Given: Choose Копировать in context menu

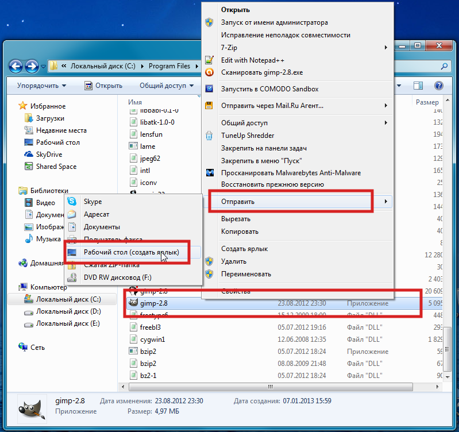Looking at the screenshot, I should coord(298,231).
